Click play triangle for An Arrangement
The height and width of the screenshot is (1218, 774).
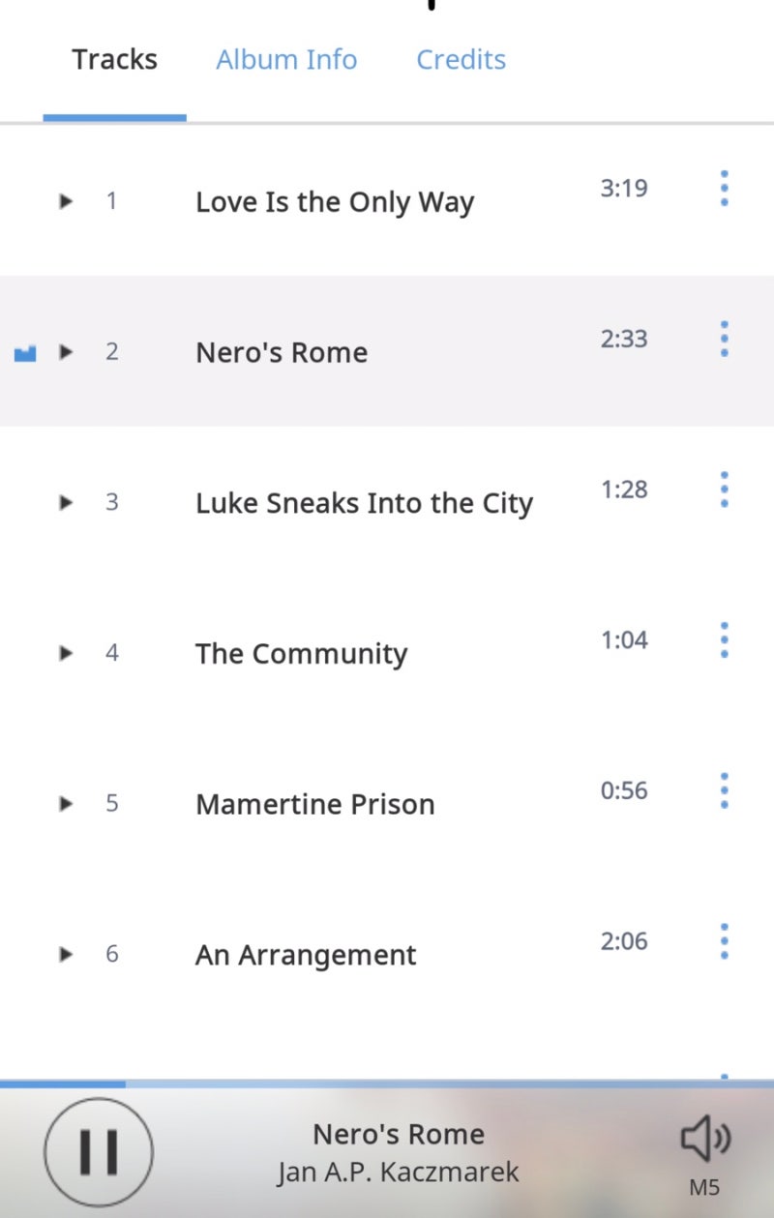pos(66,954)
